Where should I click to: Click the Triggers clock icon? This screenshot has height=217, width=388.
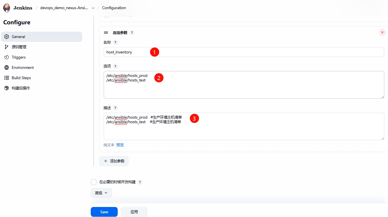tap(7, 57)
